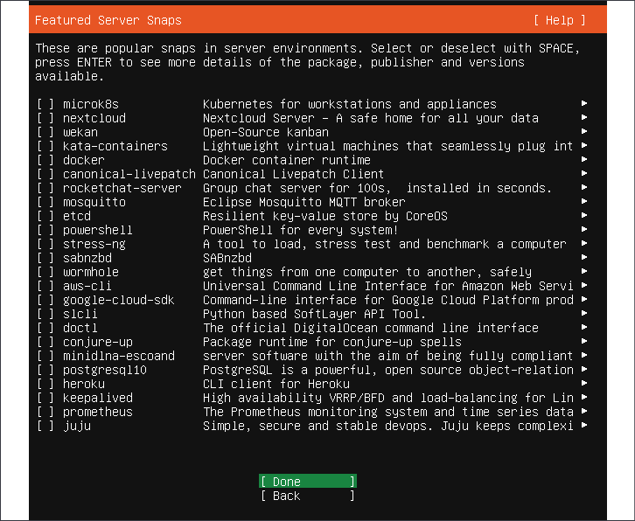Tick the juju snap checkbox
Screen dimensions: 635x521
point(45,426)
